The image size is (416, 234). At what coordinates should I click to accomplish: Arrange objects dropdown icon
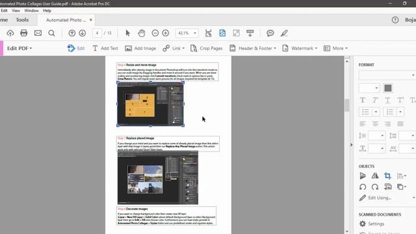pos(402,187)
